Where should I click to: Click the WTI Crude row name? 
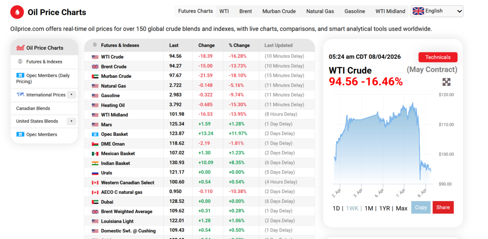(112, 57)
